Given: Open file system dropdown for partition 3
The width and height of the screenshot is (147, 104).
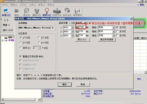Looking at the screenshot, I should click(72, 36).
